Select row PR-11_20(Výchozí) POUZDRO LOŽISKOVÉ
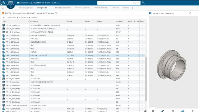Image resolution: width=199 pixels, height=112 pixels. pos(74,35)
